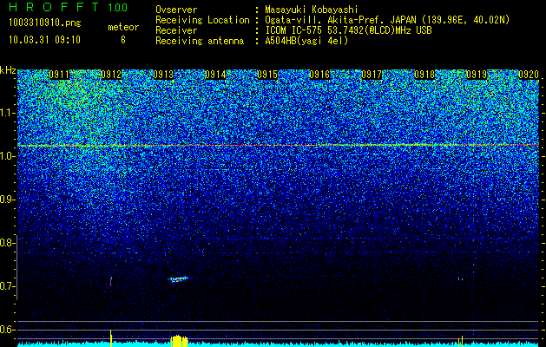The height and width of the screenshot is (347, 546).
Task: Click the 0911 time marker
Action: [59, 75]
